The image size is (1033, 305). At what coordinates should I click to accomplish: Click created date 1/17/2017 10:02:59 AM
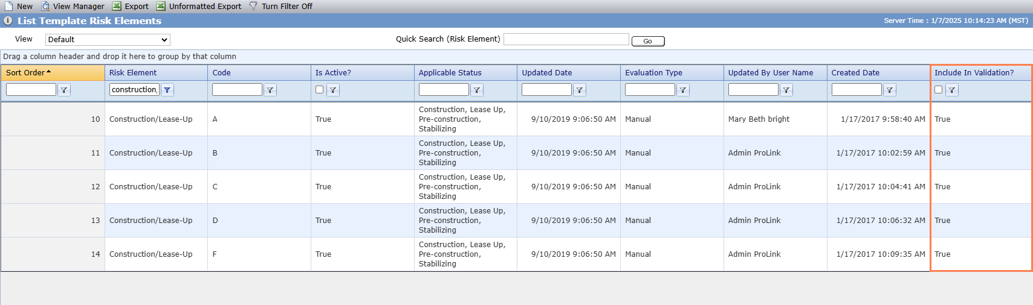tap(881, 153)
